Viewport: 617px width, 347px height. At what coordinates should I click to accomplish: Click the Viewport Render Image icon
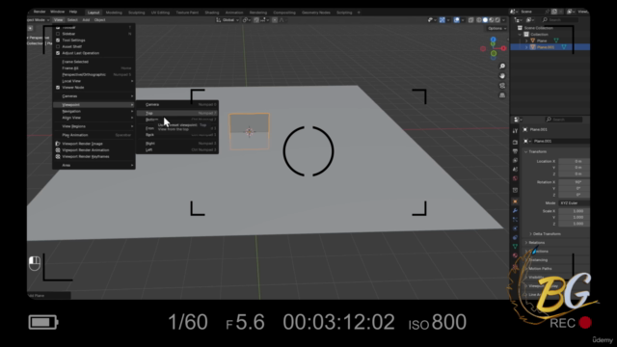(58, 144)
